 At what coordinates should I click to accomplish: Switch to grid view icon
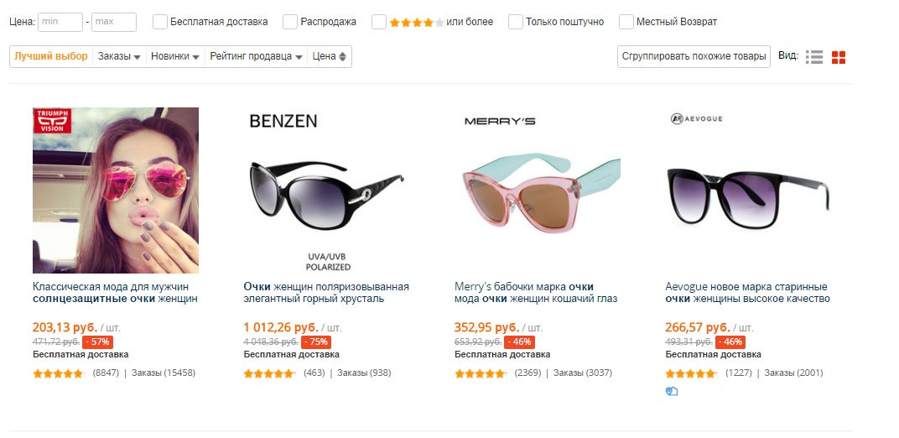(839, 57)
